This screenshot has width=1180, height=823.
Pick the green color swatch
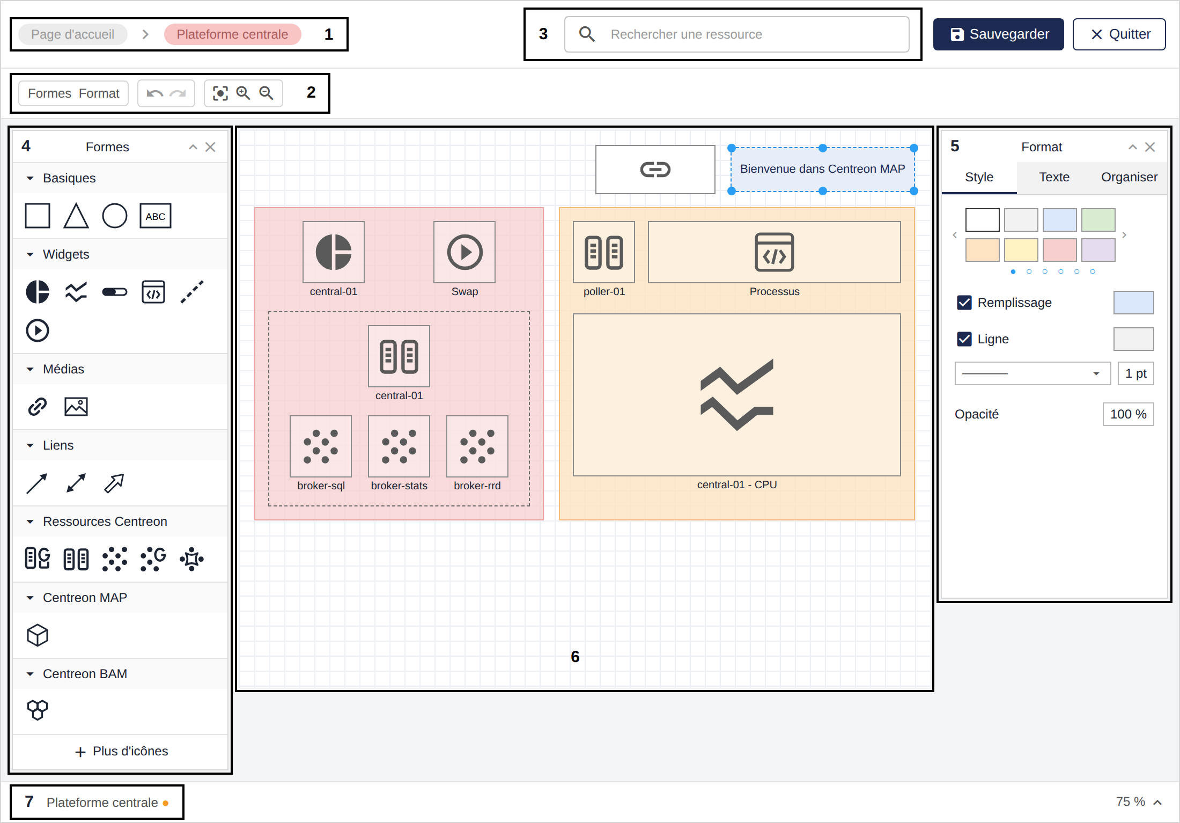(1098, 220)
